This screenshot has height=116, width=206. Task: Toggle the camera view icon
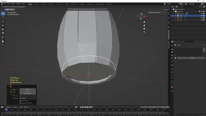coord(144,29)
